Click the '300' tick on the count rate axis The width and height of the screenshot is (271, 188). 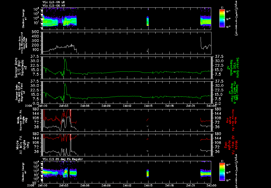coord(35,41)
